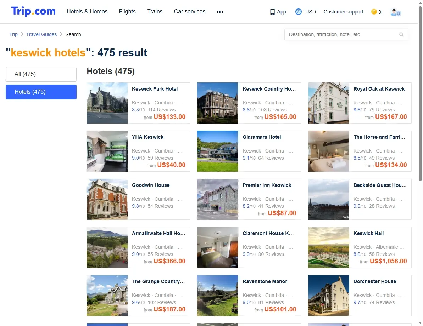Click the page vertical scrollbar
423x326 pixels.
[420, 94]
